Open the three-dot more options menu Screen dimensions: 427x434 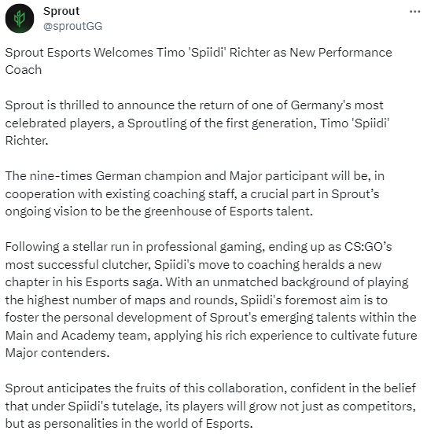click(414, 12)
